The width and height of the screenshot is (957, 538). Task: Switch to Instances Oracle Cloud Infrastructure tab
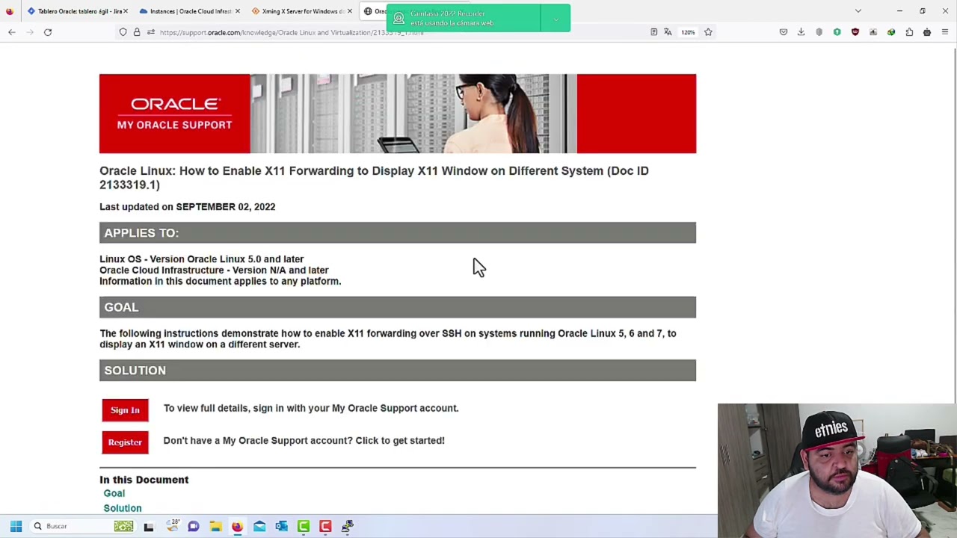pos(187,11)
